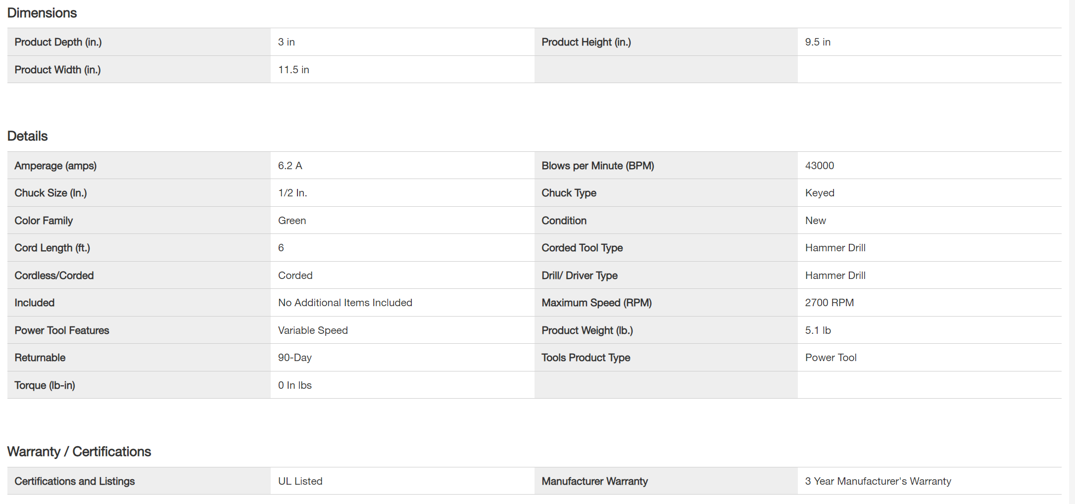
Task: Select the No Additional Items Included text
Action: point(345,303)
